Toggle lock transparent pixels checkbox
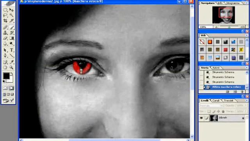Image resolution: width=250 pixels, height=141 pixels. [209, 111]
